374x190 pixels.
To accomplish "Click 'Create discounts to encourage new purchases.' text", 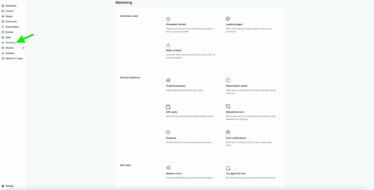I will (x=189, y=142).
